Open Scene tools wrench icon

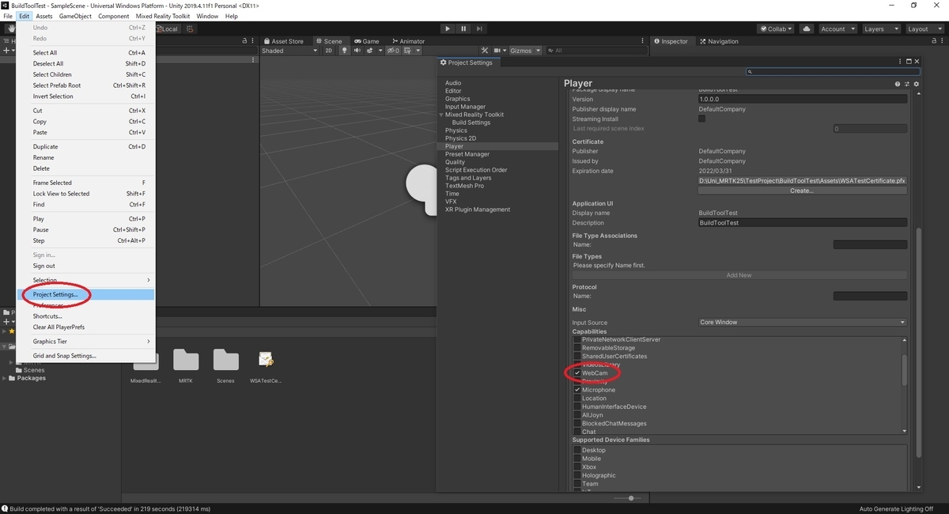pos(486,51)
